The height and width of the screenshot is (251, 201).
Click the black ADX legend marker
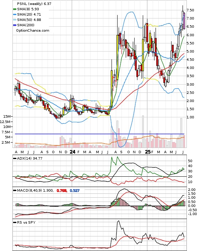pos(15,159)
